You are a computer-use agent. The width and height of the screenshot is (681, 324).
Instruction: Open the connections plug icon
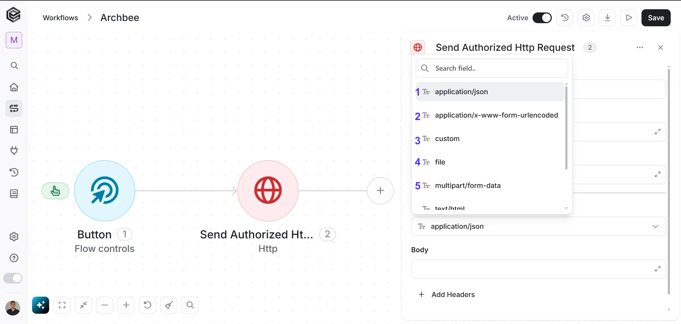pos(14,151)
